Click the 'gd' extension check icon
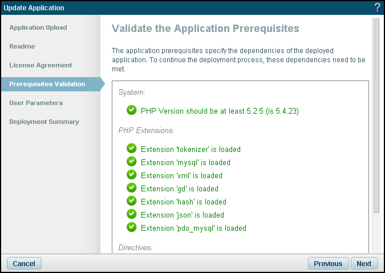The image size is (385, 273). click(132, 188)
